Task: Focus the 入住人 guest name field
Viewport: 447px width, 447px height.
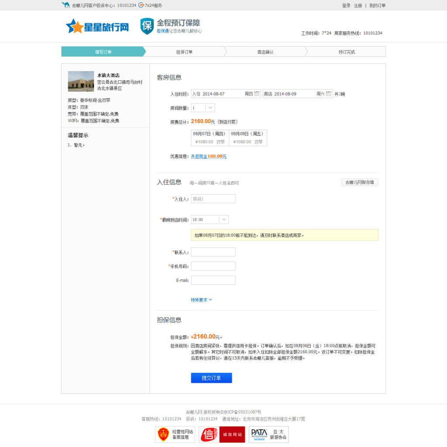Action: (x=213, y=199)
